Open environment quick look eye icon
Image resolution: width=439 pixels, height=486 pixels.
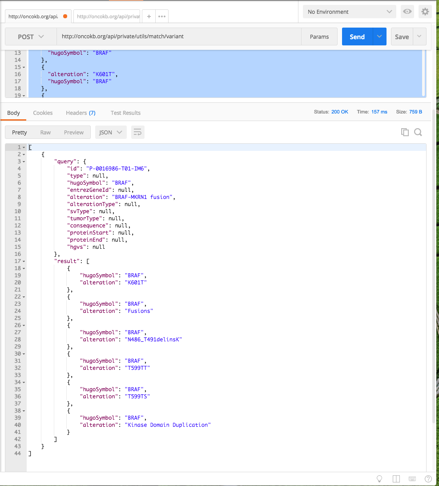coord(407,12)
